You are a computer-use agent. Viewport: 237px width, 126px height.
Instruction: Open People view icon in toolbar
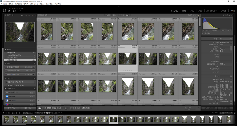pyautogui.click(x=59, y=108)
